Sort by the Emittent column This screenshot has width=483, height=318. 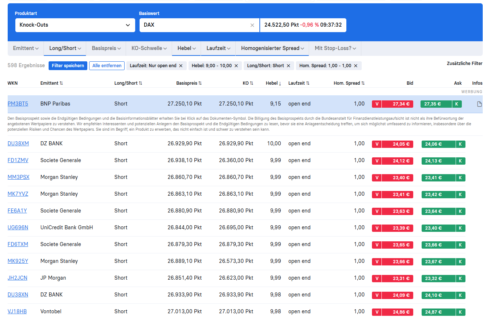pos(52,83)
